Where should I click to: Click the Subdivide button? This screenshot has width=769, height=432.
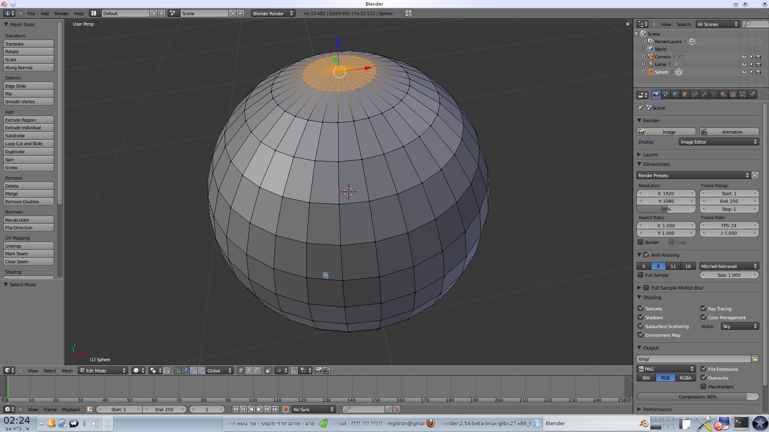(28, 136)
